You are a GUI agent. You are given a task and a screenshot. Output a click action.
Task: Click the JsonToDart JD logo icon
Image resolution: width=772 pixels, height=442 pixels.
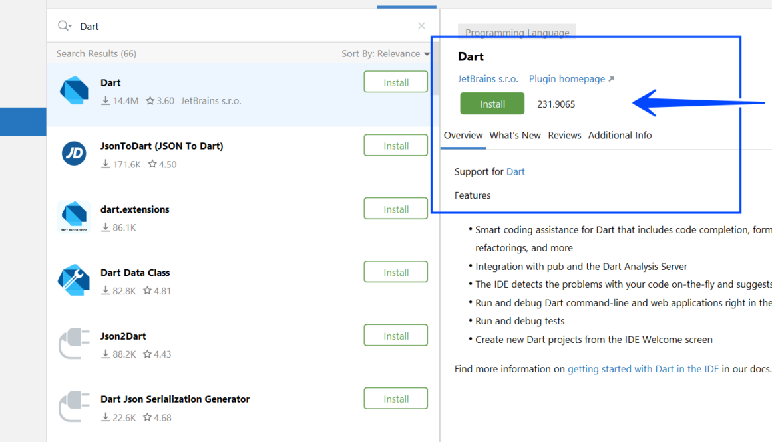coord(74,154)
